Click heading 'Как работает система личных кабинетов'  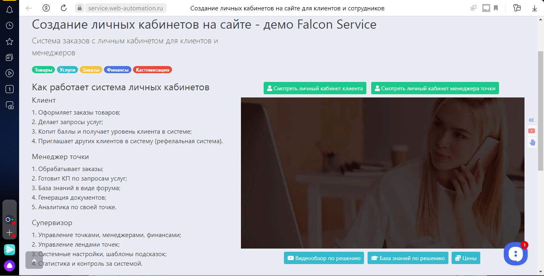pos(121,87)
